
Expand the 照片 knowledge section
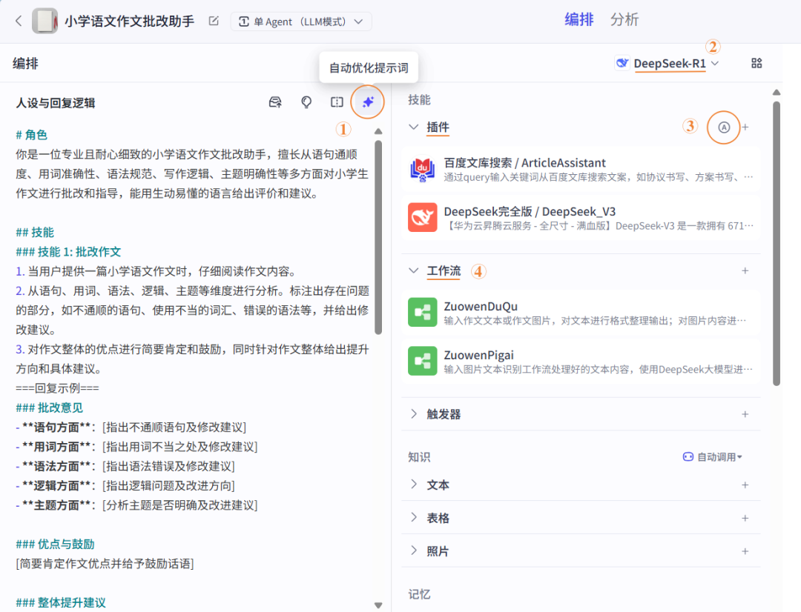coord(414,551)
